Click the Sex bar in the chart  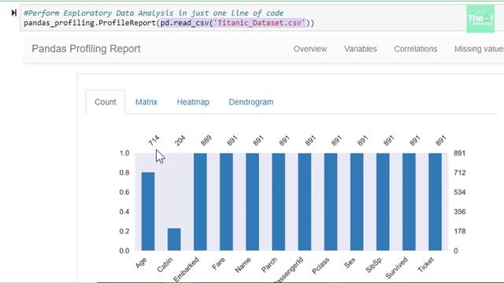tap(357, 202)
